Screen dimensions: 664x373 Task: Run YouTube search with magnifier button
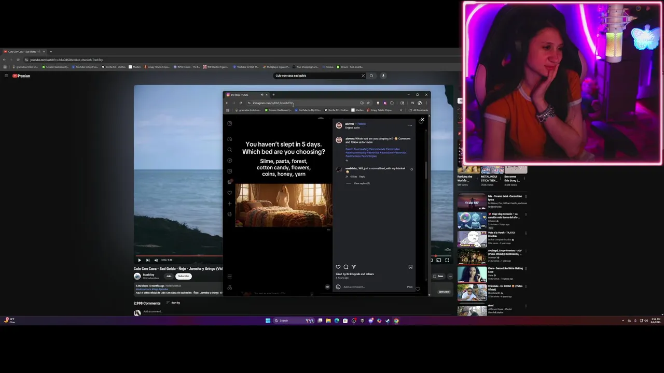coord(371,76)
